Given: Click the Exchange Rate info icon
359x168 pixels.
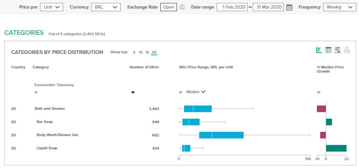Looking at the screenshot, I should tap(182, 7).
